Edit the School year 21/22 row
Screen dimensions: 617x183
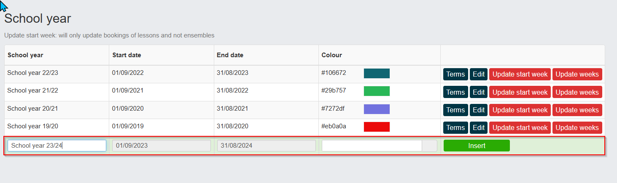479,92
